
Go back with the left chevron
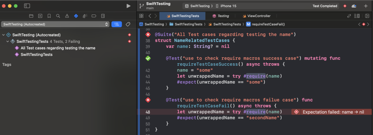(150, 16)
